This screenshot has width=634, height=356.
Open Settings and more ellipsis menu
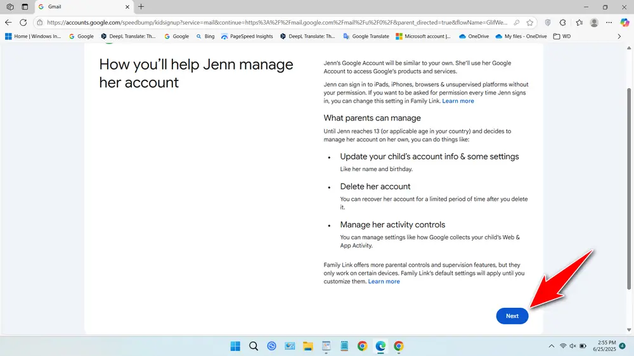(x=609, y=23)
